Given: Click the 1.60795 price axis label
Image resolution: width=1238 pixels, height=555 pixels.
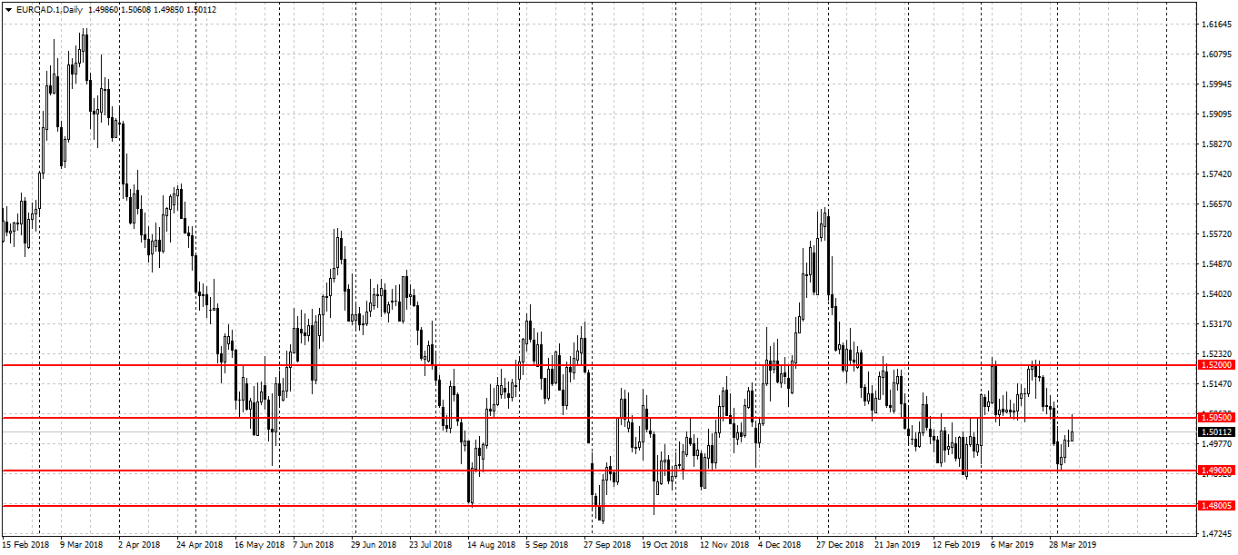Looking at the screenshot, I should click(1216, 54).
